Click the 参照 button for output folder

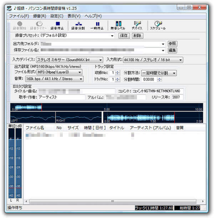click(173, 43)
